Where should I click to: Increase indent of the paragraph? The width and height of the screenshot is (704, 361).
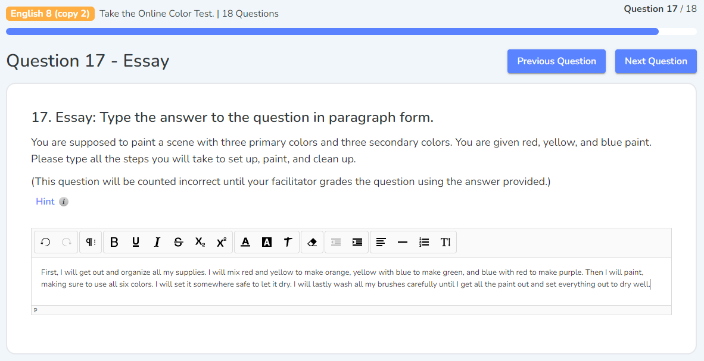point(357,242)
